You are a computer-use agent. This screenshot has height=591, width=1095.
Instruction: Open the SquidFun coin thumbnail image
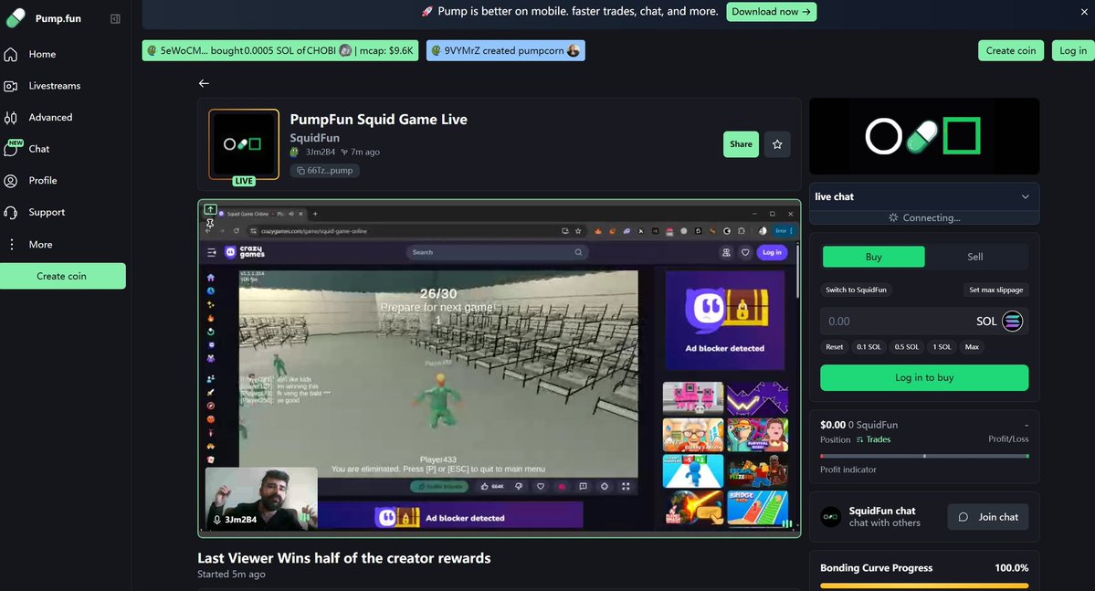click(244, 144)
